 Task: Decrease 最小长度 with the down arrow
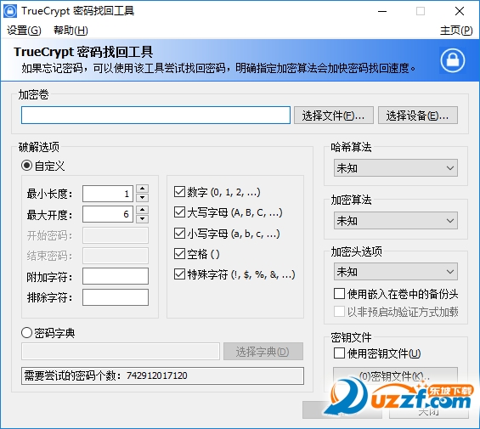pyautogui.click(x=143, y=198)
